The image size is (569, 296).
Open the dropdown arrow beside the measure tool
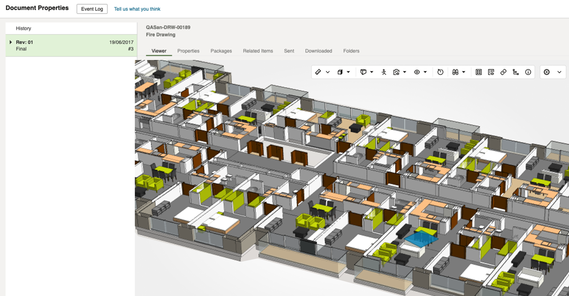pos(327,72)
